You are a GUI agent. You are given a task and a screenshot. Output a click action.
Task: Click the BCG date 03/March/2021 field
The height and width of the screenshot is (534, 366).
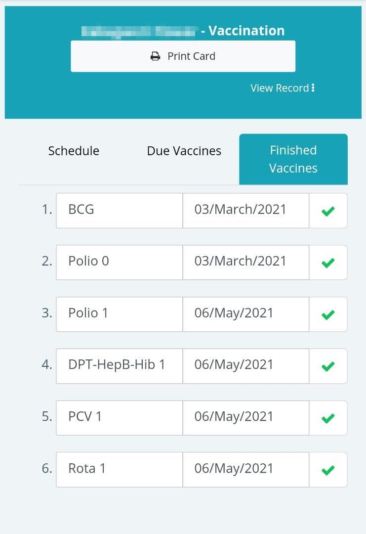click(245, 211)
